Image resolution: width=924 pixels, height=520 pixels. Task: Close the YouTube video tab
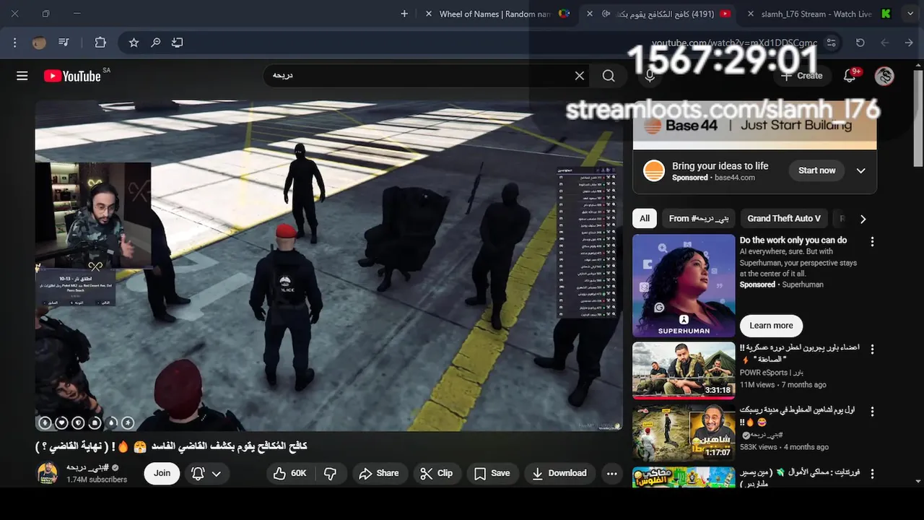pos(590,14)
